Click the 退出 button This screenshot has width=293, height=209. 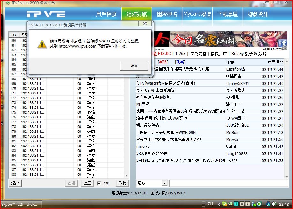[x=15, y=183]
